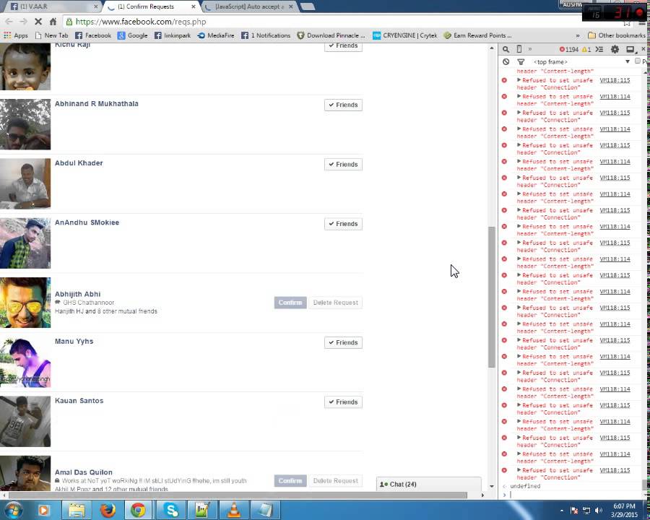
Task: Click the page scroll down arrow
Action: tap(492, 486)
